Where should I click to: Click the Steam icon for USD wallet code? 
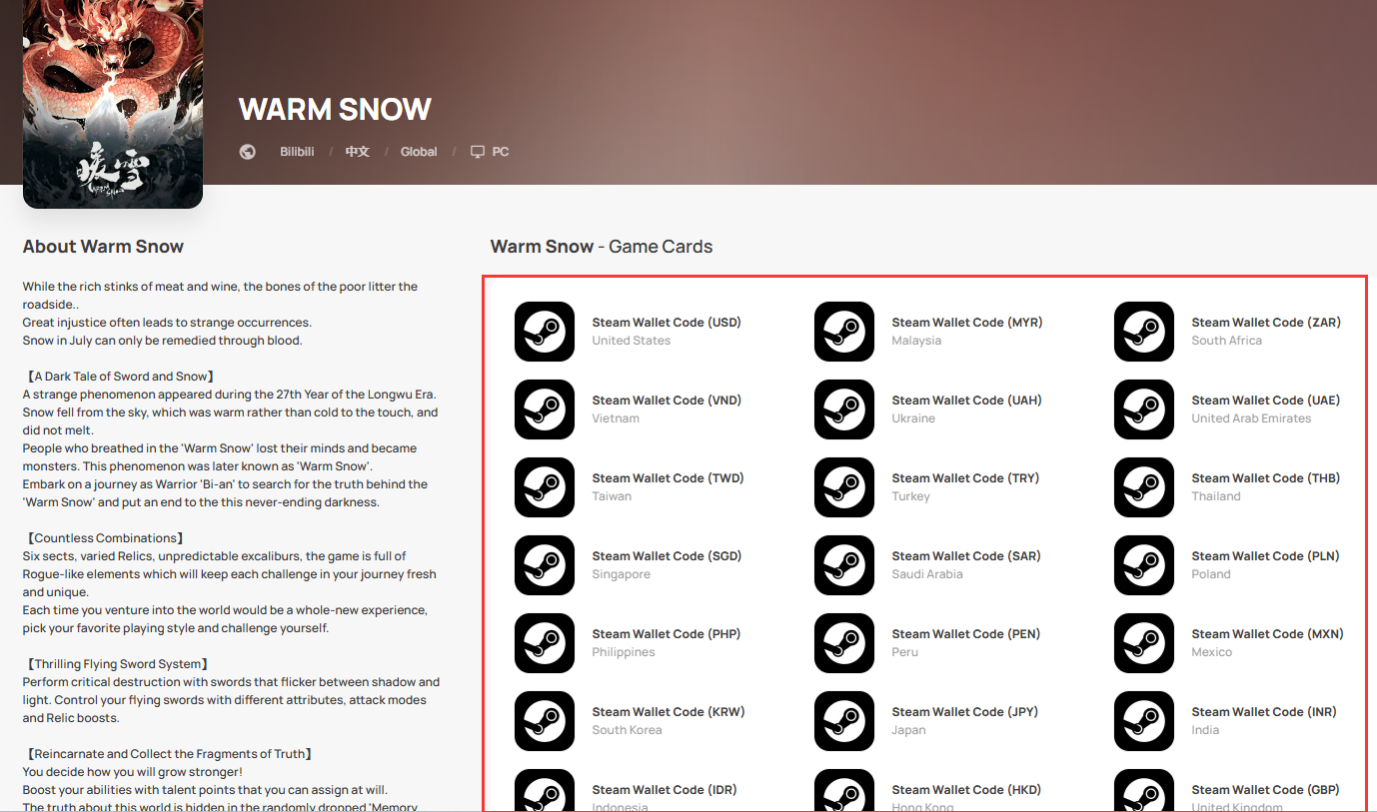coord(545,332)
